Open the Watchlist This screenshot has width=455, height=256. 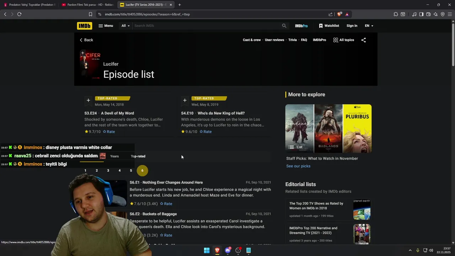(329, 26)
